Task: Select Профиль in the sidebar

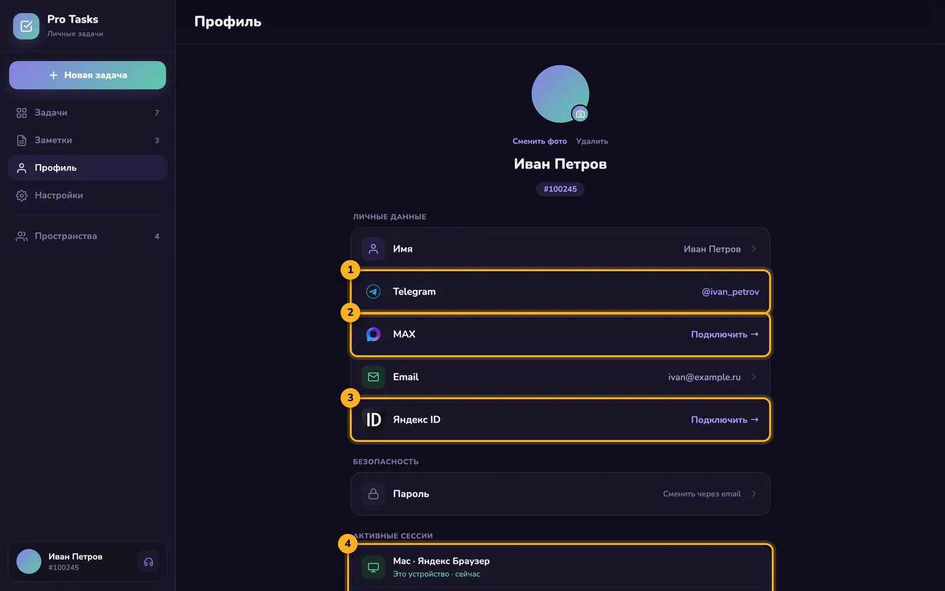Action: (x=87, y=168)
